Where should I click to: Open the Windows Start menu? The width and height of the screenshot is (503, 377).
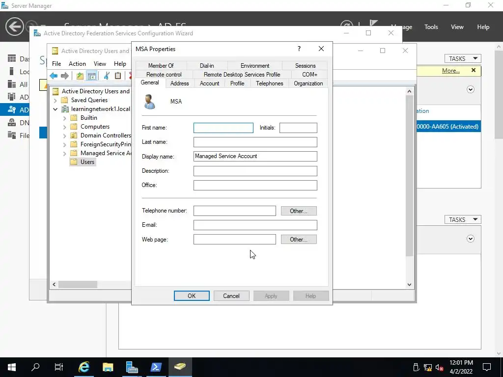tap(12, 367)
